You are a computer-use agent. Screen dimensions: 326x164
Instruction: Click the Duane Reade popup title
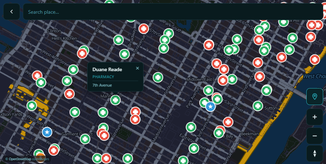click(107, 69)
